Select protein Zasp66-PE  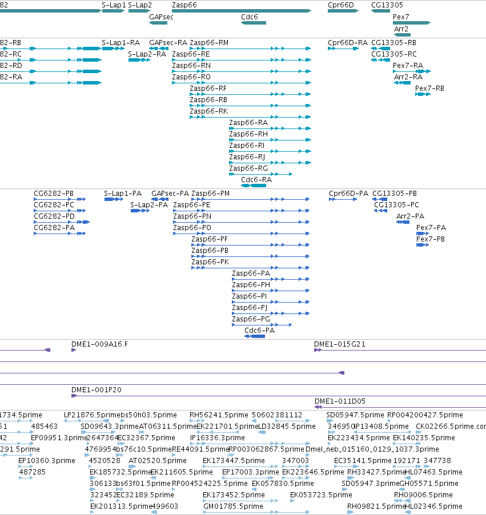(242, 211)
